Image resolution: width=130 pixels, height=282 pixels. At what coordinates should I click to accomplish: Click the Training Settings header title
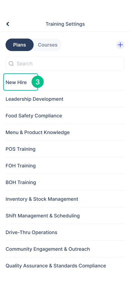point(65,24)
